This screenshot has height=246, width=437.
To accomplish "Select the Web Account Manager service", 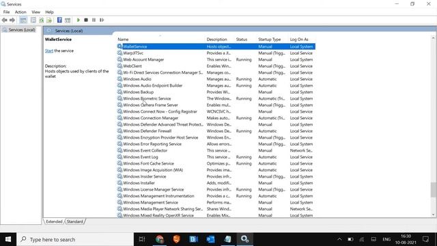I will pyautogui.click(x=216, y=59).
